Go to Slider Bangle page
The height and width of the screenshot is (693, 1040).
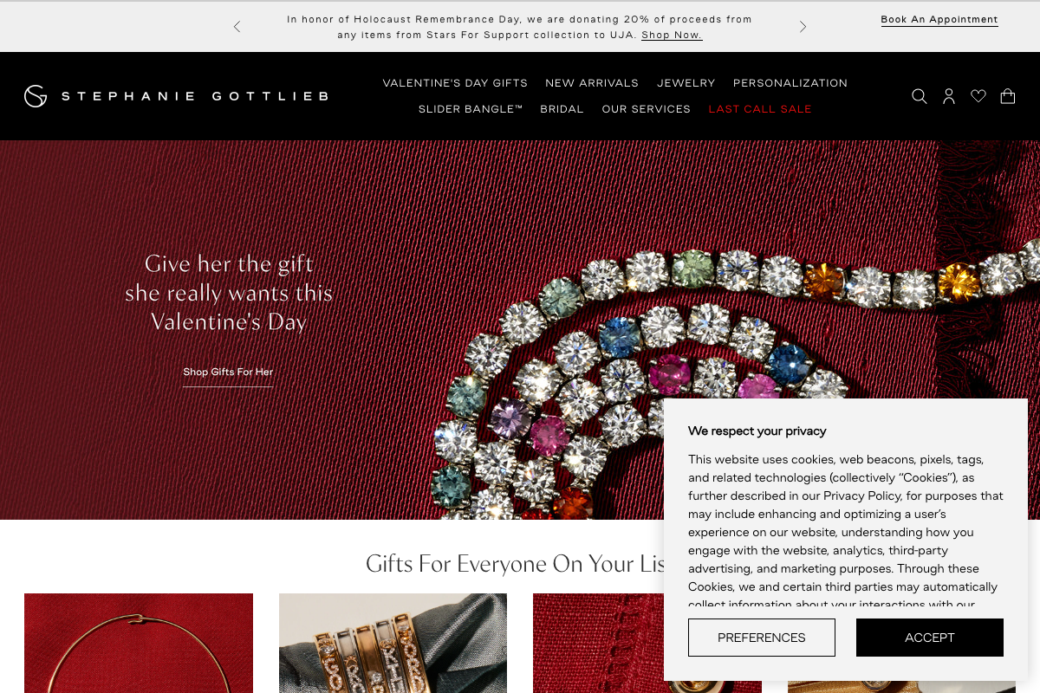pos(471,109)
